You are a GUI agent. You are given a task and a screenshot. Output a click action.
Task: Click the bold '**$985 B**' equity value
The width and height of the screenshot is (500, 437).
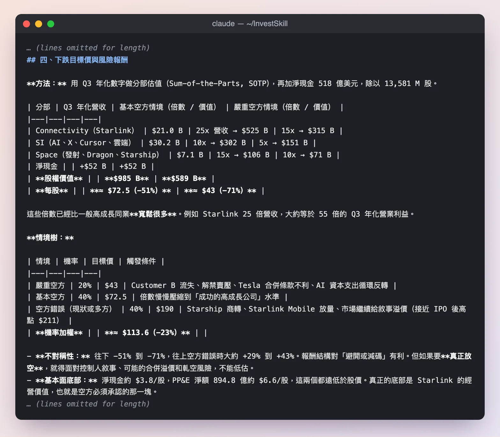click(127, 178)
